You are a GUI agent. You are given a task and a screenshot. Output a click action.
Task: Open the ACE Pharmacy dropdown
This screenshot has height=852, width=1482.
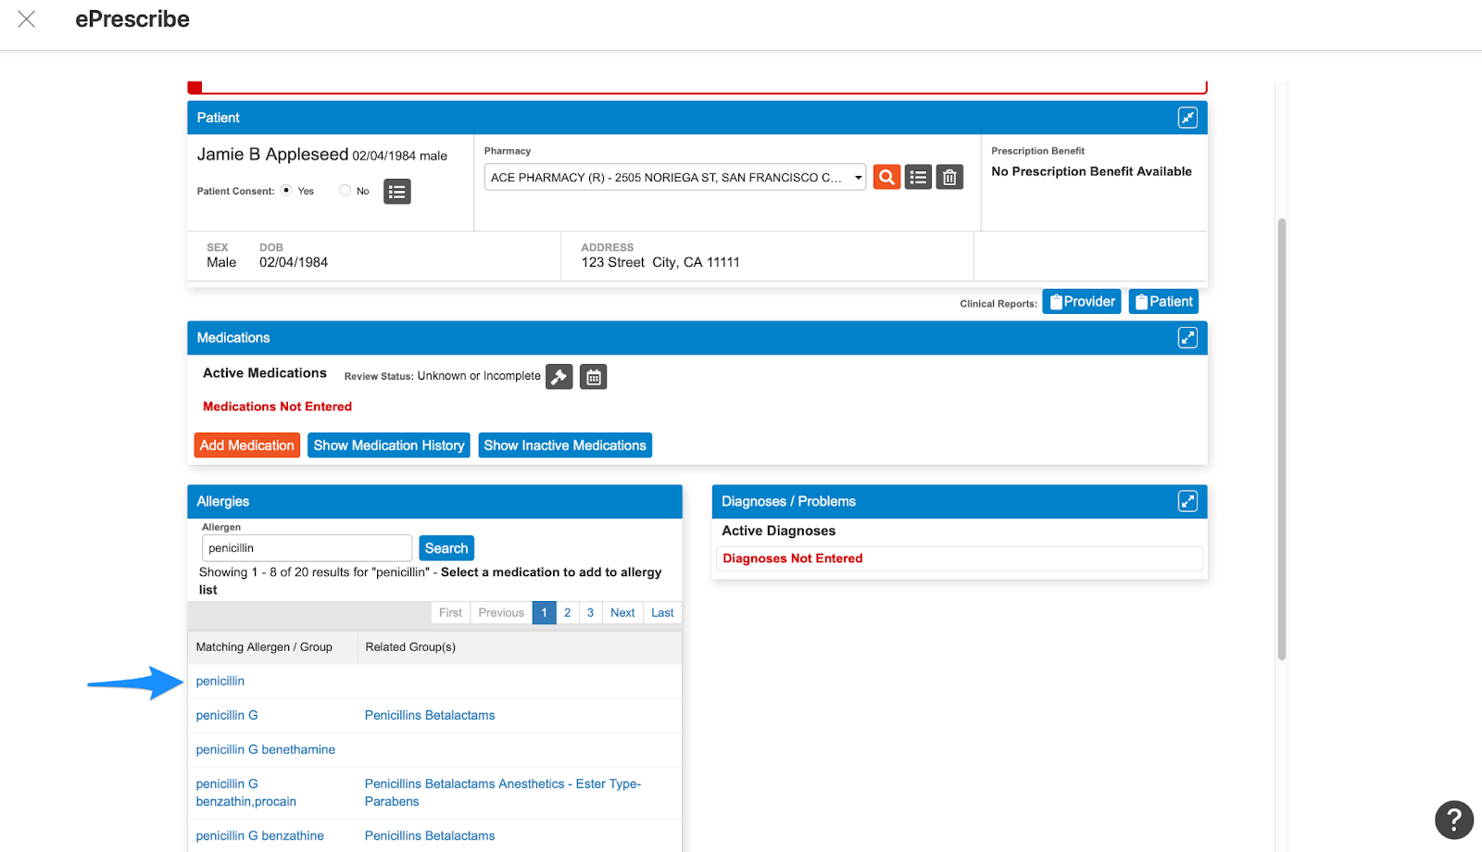point(675,177)
